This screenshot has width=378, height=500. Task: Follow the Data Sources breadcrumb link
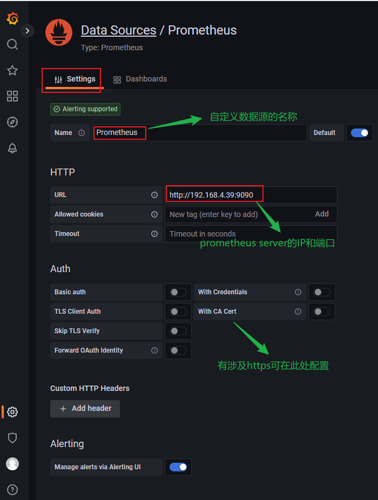[119, 30]
